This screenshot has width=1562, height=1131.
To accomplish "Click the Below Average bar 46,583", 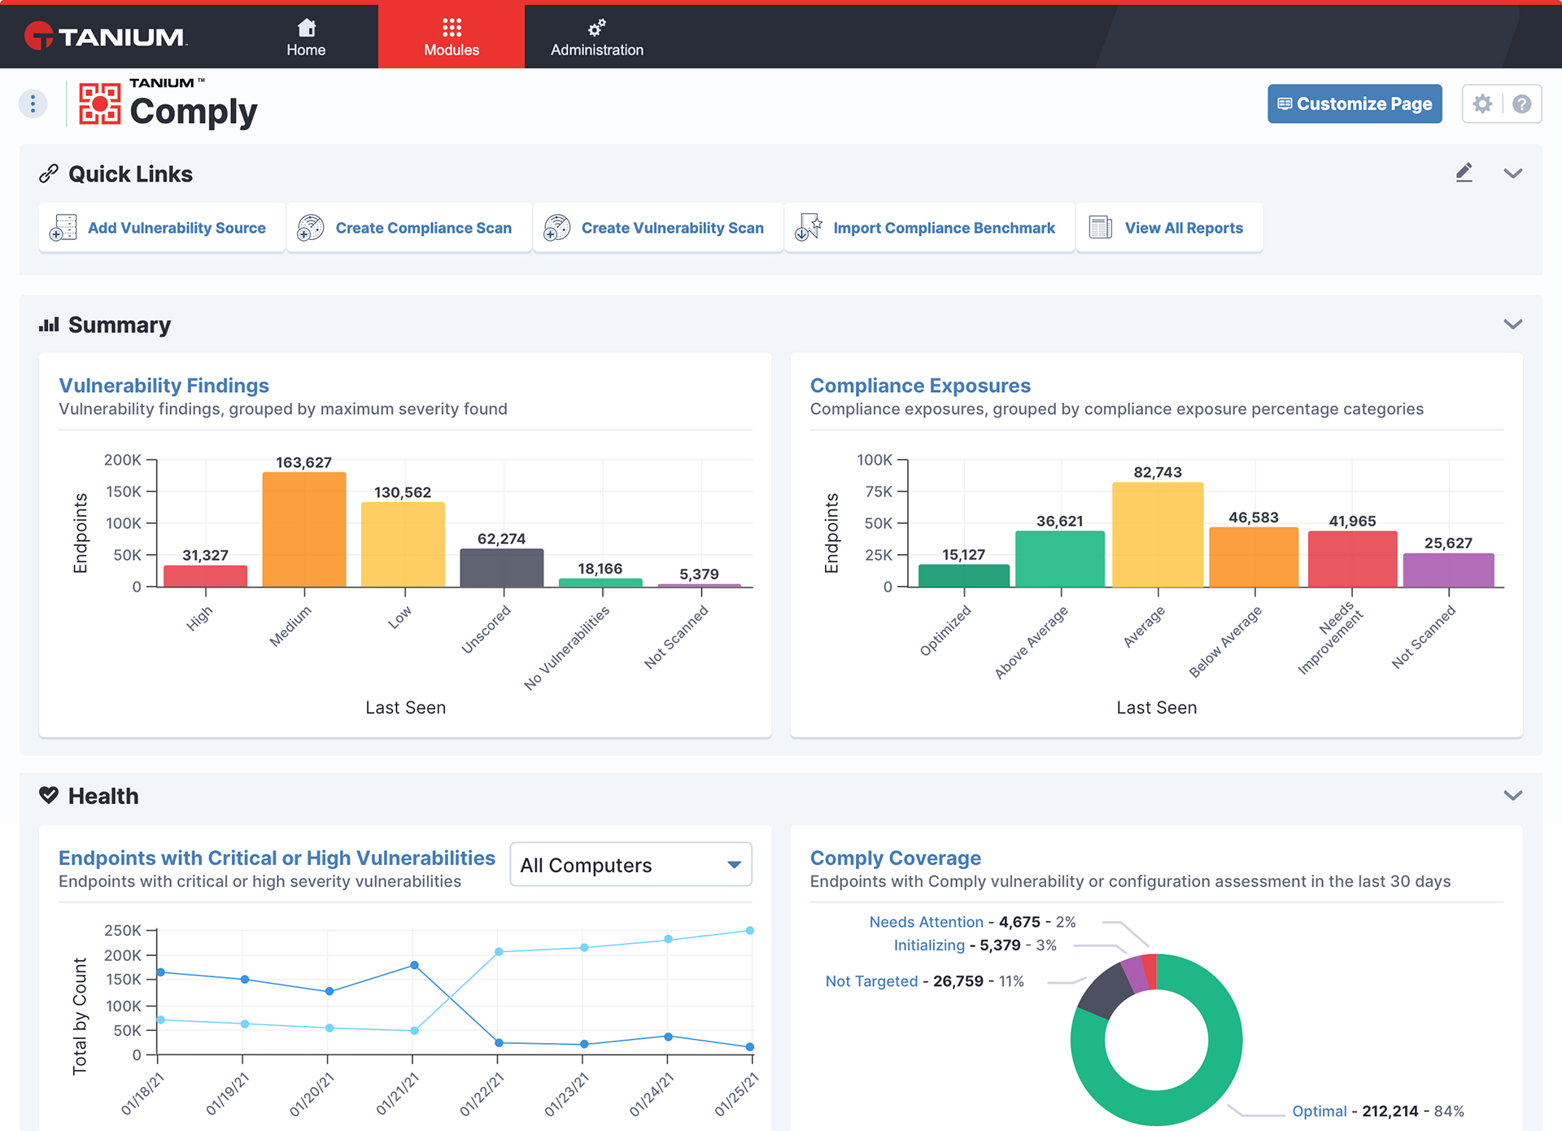I will pos(1254,557).
